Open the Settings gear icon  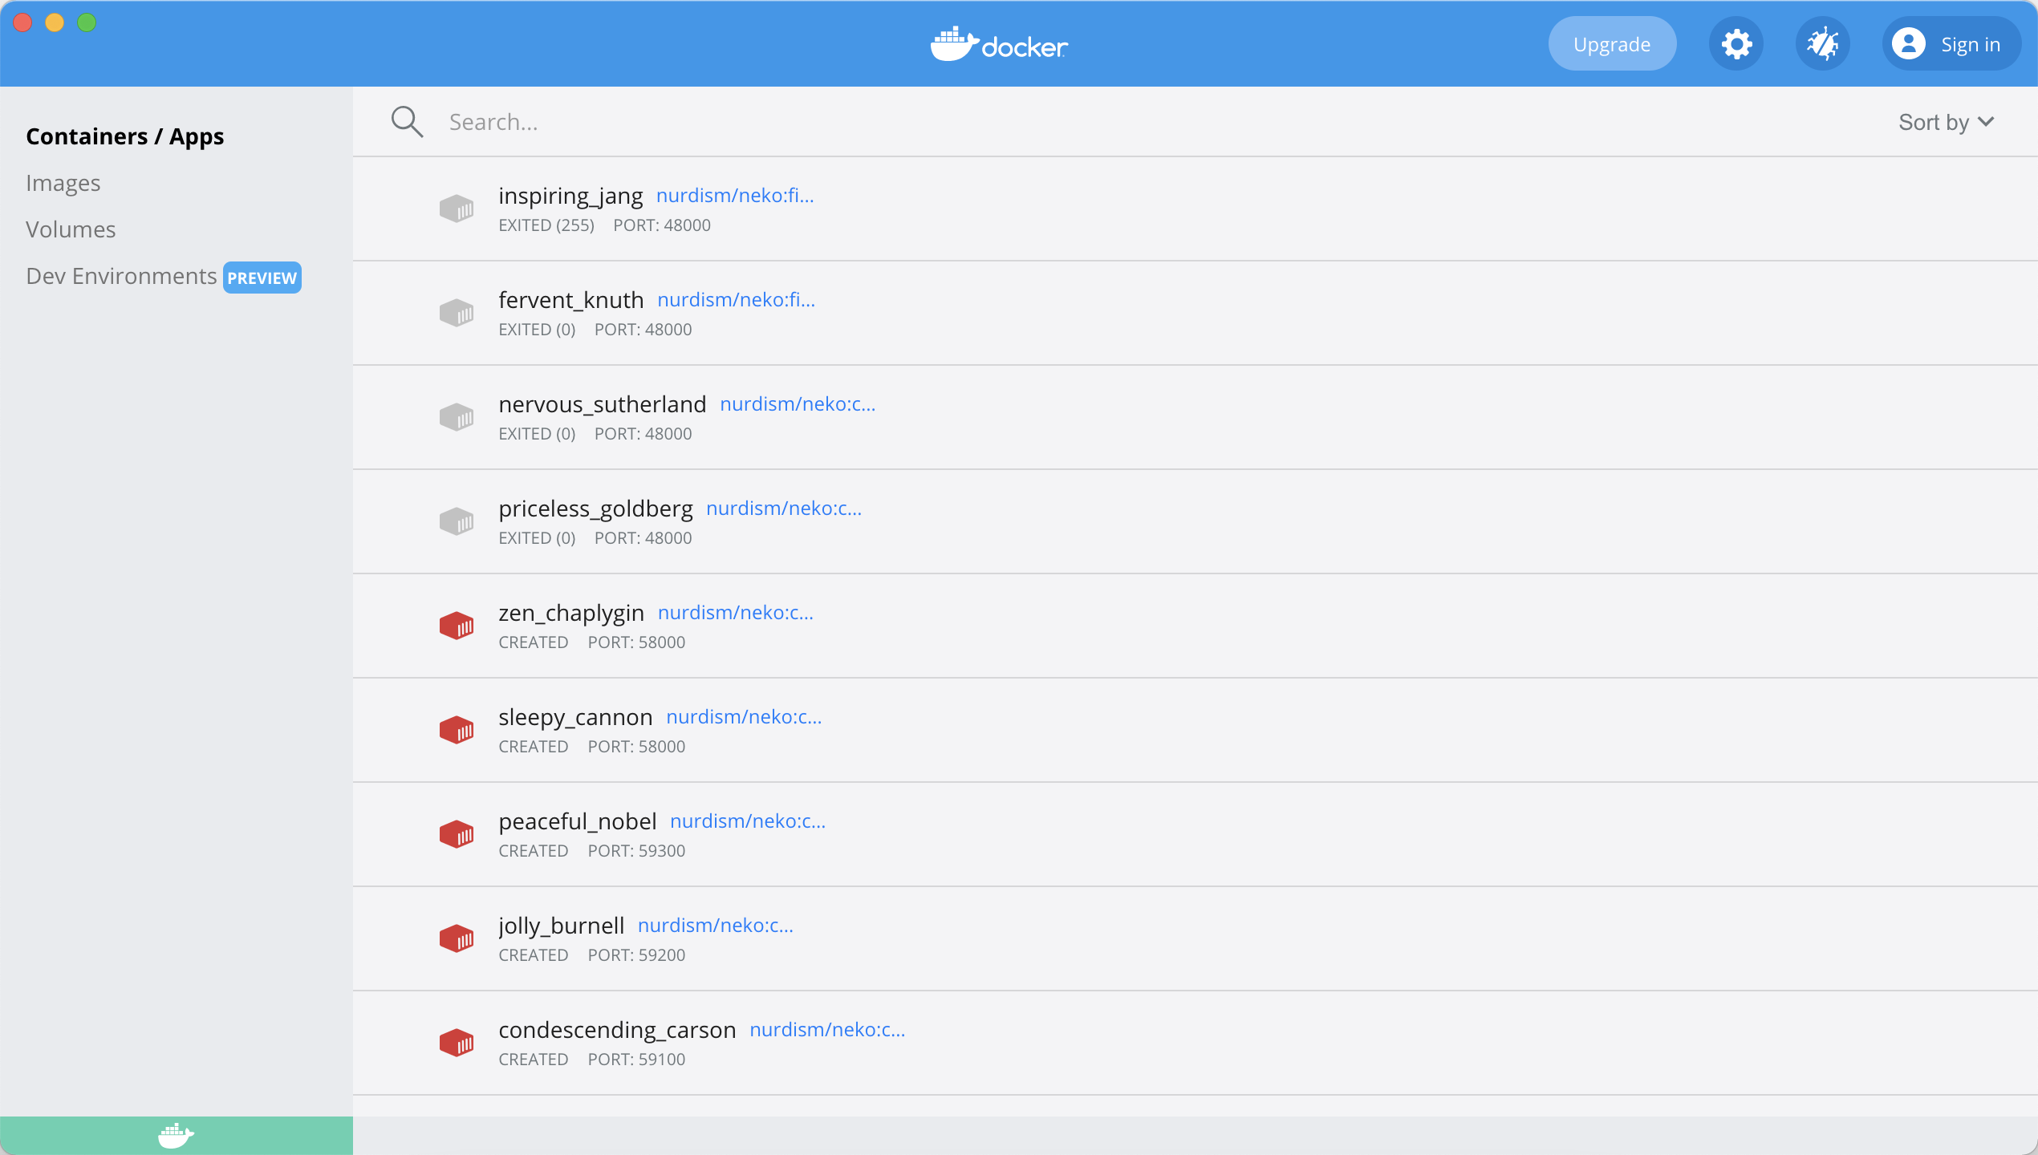(1736, 44)
